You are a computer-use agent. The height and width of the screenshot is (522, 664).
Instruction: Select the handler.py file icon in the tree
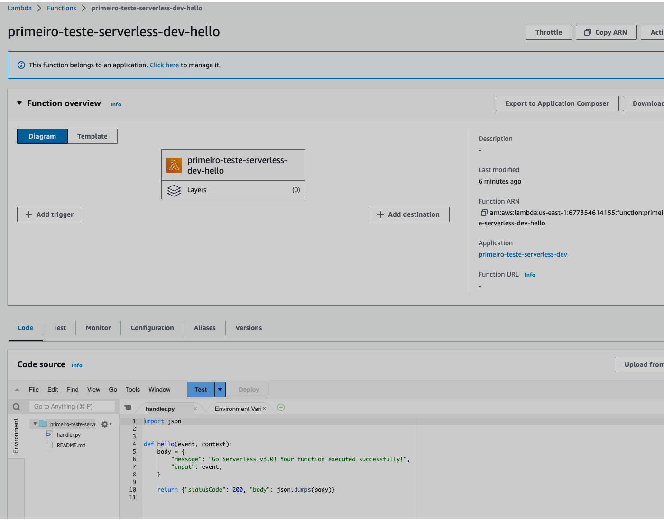coord(48,434)
